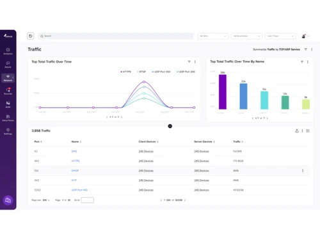The height and width of the screenshot is (240, 320).
Task: Click the HTTPS peak point on line chart
Action: click(144, 82)
